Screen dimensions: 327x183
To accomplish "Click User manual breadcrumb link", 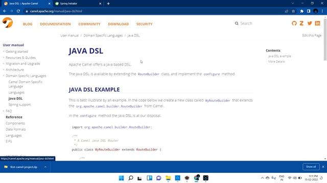I will tap(69, 36).
